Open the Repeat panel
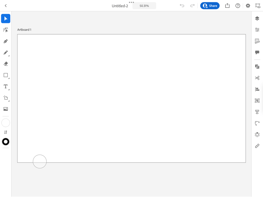Screen dimensions: 263x197 click(257, 134)
